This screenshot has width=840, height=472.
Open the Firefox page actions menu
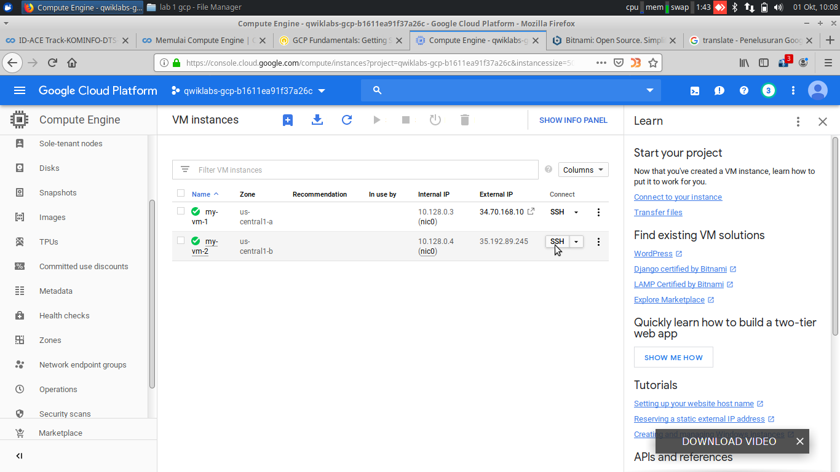[601, 63]
